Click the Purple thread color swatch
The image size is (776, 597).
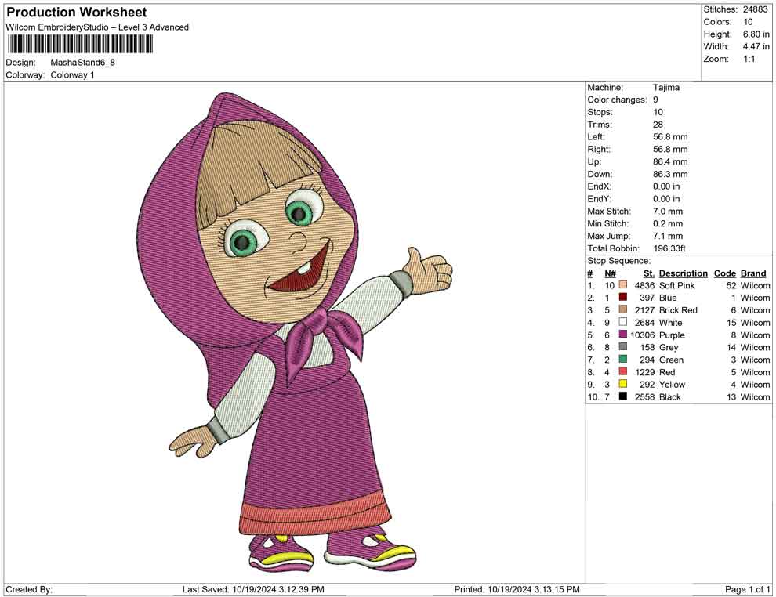623,335
